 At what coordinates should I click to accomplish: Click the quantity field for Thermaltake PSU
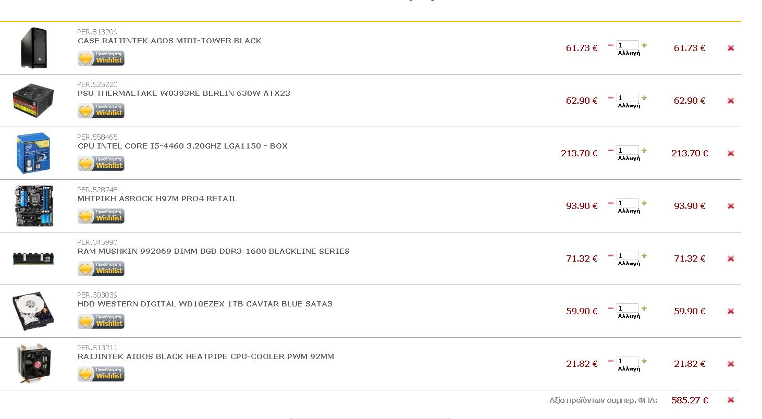click(x=627, y=97)
